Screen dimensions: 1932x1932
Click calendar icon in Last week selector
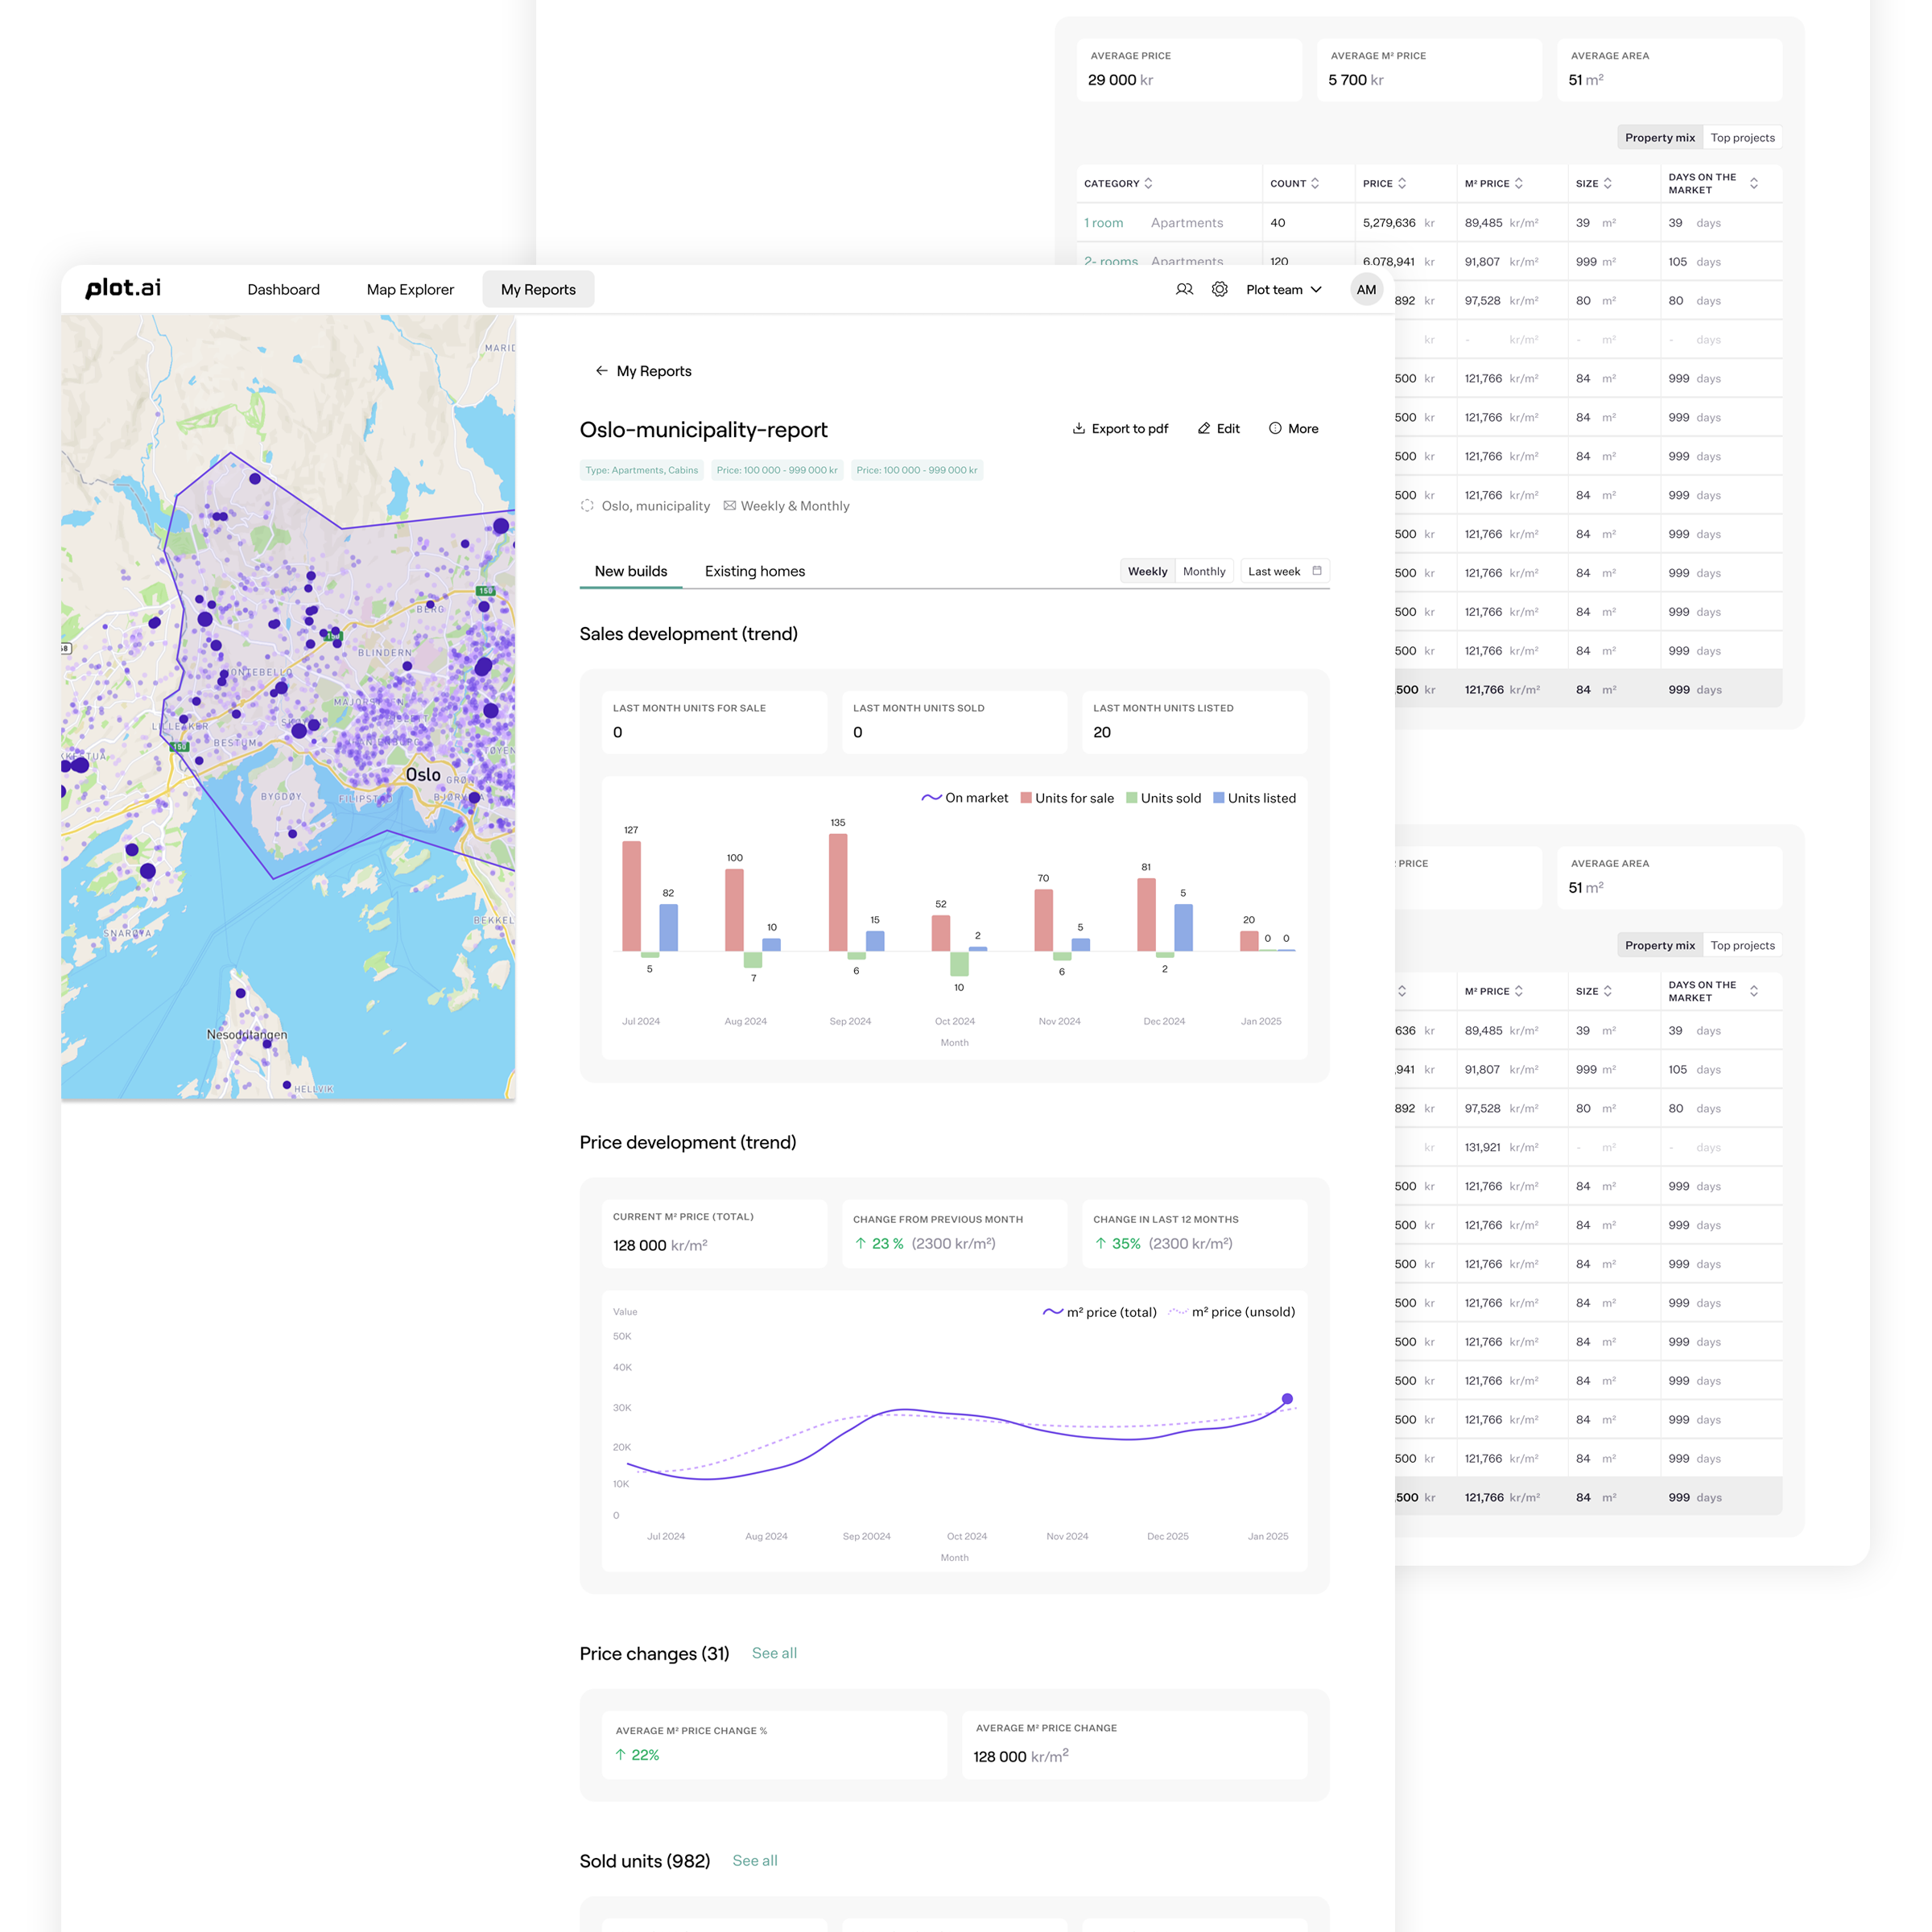1317,571
